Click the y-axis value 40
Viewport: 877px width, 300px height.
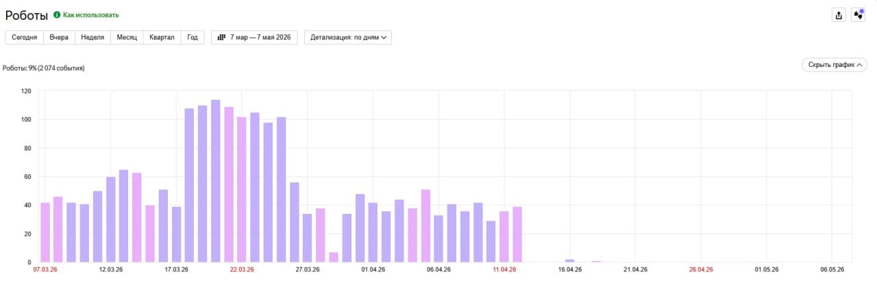(x=27, y=205)
